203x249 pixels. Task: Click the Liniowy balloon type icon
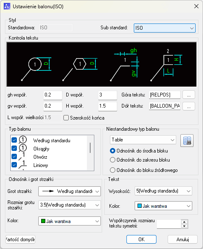click(x=23, y=165)
